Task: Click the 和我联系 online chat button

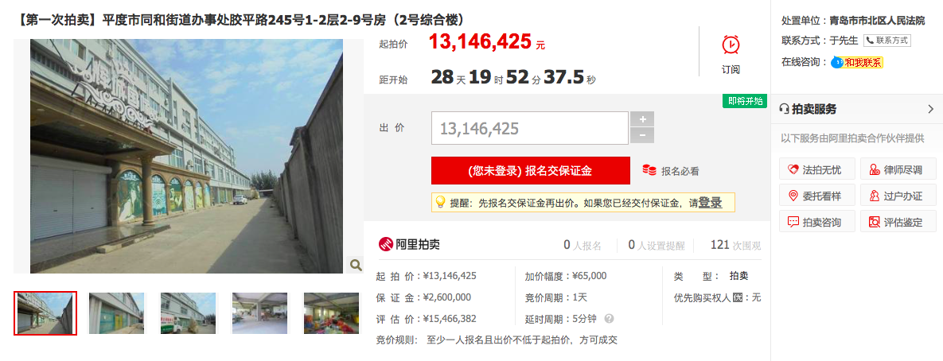Action: click(858, 63)
